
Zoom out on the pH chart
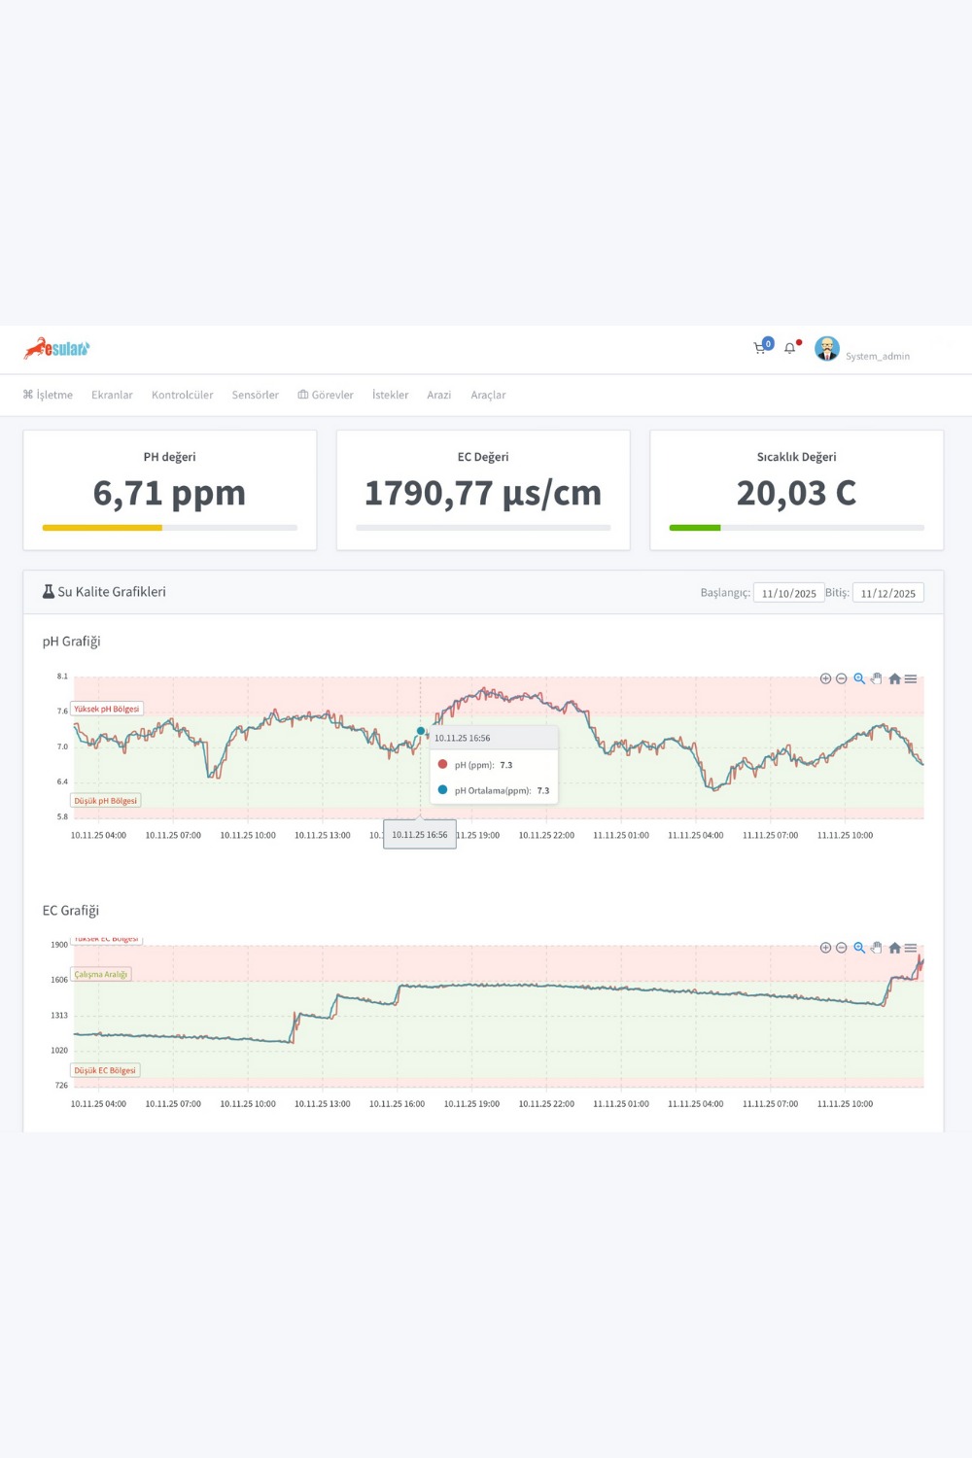click(x=842, y=678)
